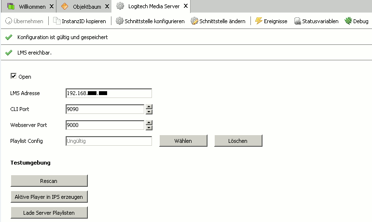Click Aktive Player in IPS erzeugen
The image size is (372, 222).
pos(49,197)
